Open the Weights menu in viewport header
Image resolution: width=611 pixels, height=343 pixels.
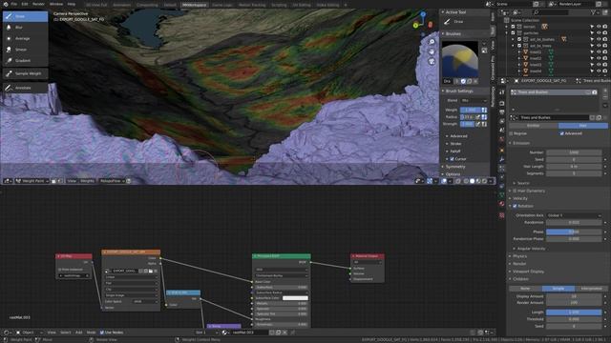pyautogui.click(x=87, y=181)
